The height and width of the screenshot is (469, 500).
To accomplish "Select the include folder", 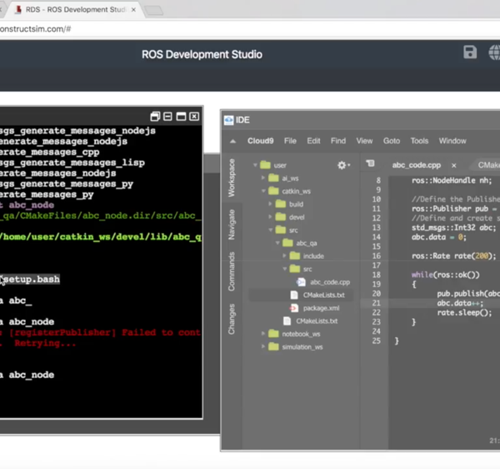I will [x=313, y=256].
